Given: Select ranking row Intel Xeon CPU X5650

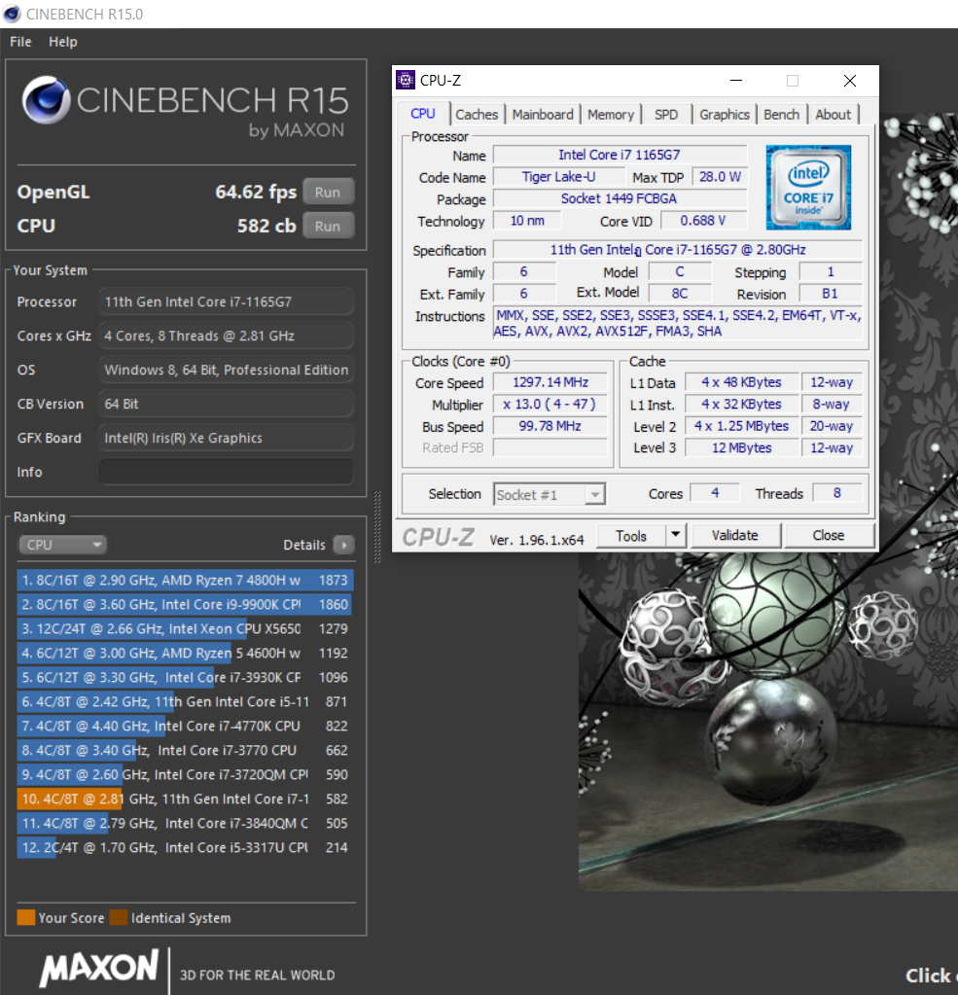Looking at the screenshot, I should tap(185, 628).
